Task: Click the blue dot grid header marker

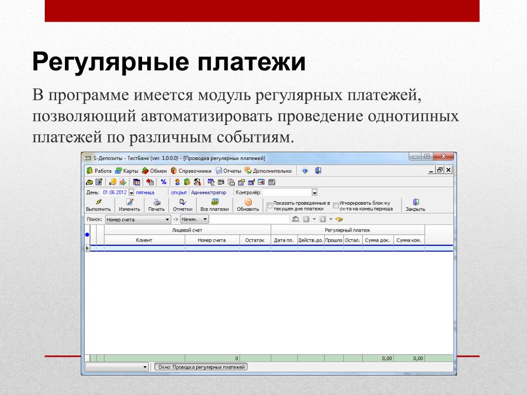Action: point(87,235)
